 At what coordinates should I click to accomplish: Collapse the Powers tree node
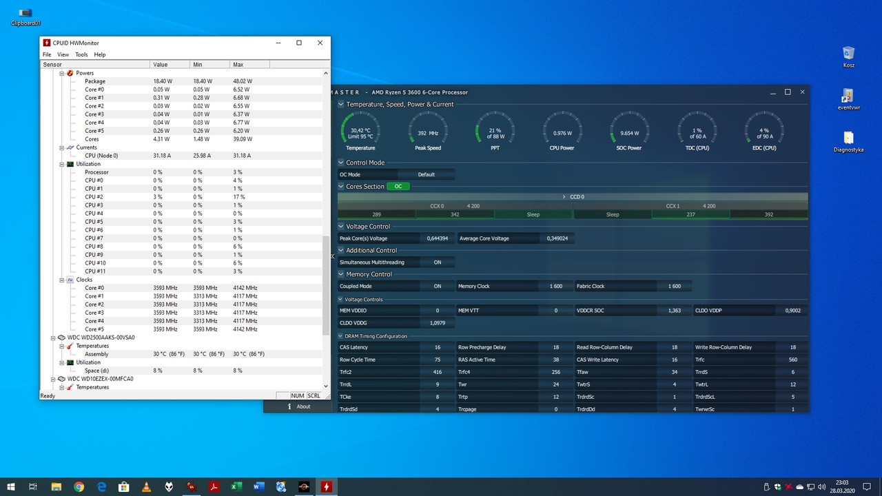coord(61,73)
